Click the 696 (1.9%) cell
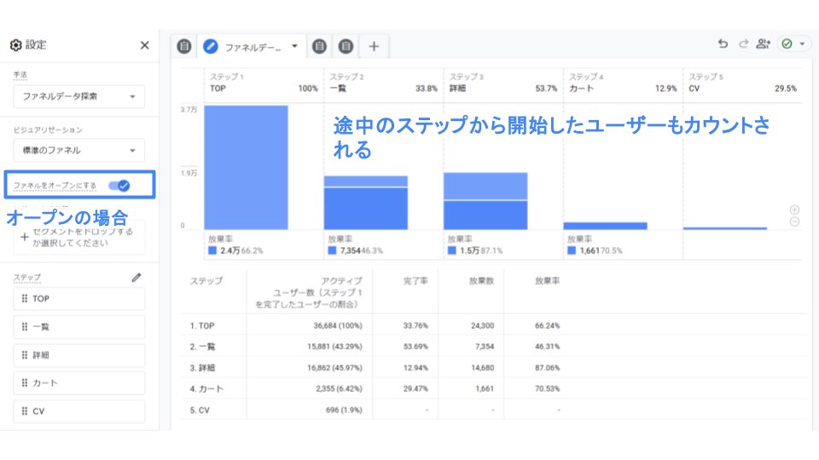This screenshot has width=819, height=460. click(344, 411)
